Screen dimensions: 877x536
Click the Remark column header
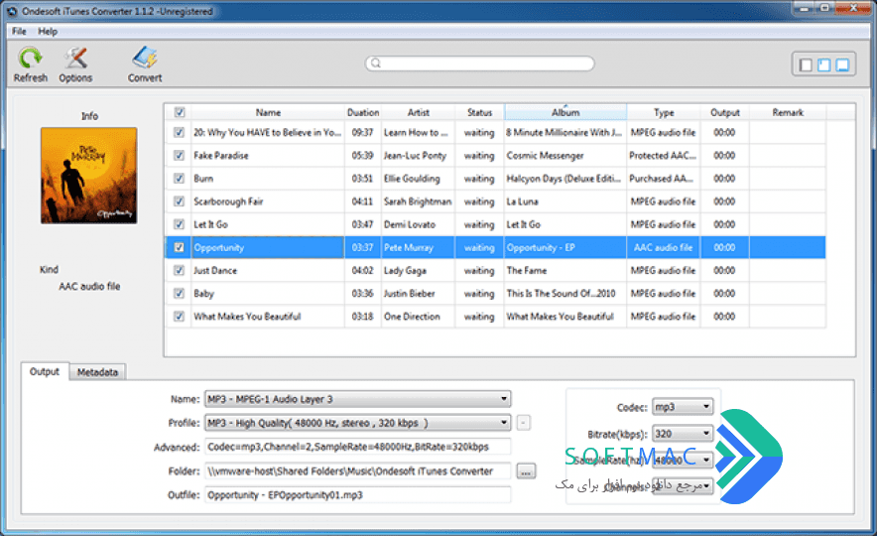point(788,112)
